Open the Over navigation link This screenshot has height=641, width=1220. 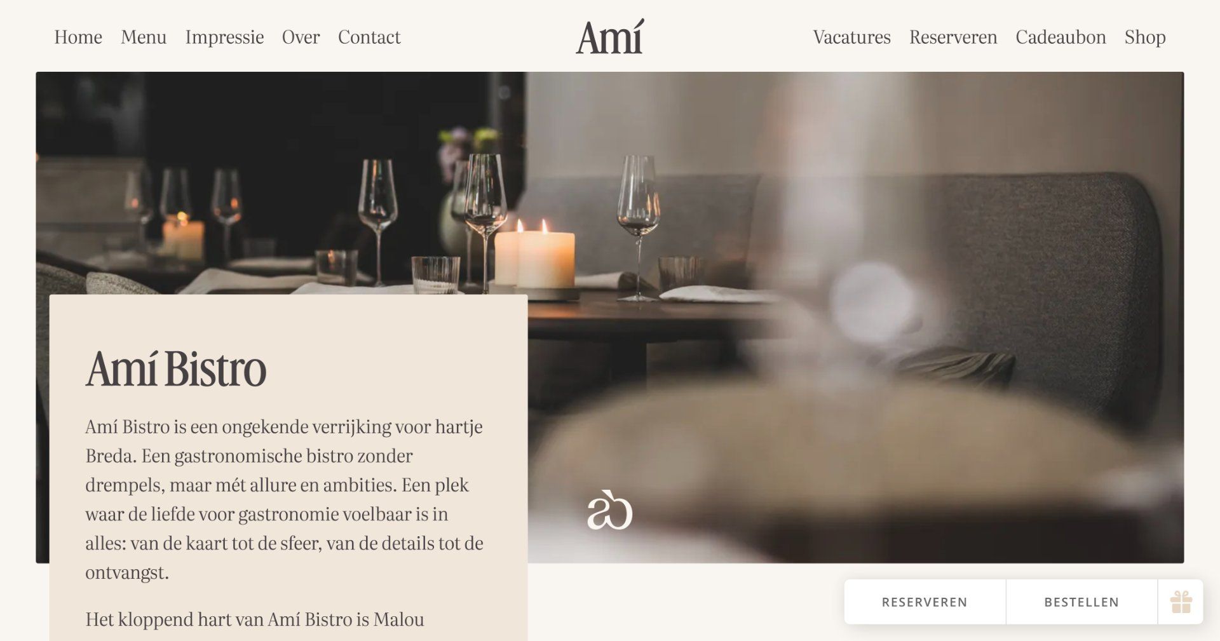coord(301,37)
